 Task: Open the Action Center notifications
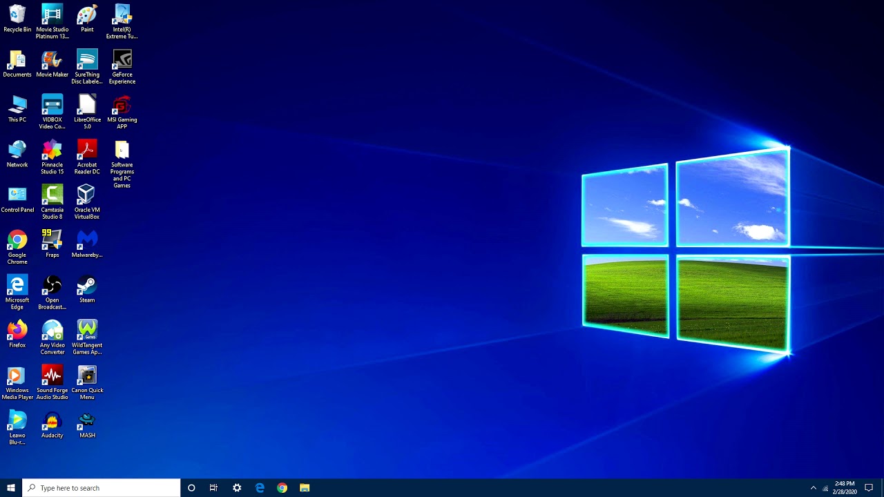pos(869,488)
